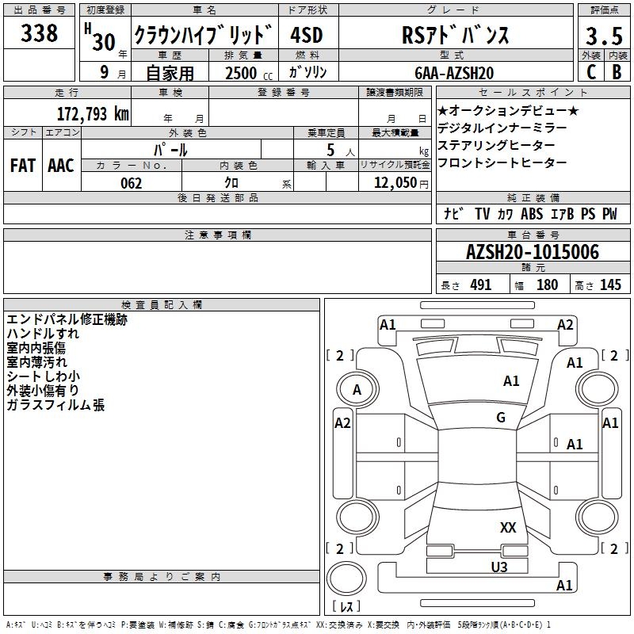Click inspector note ハンドルすれ
This screenshot has width=634, height=634.
pyautogui.click(x=43, y=334)
